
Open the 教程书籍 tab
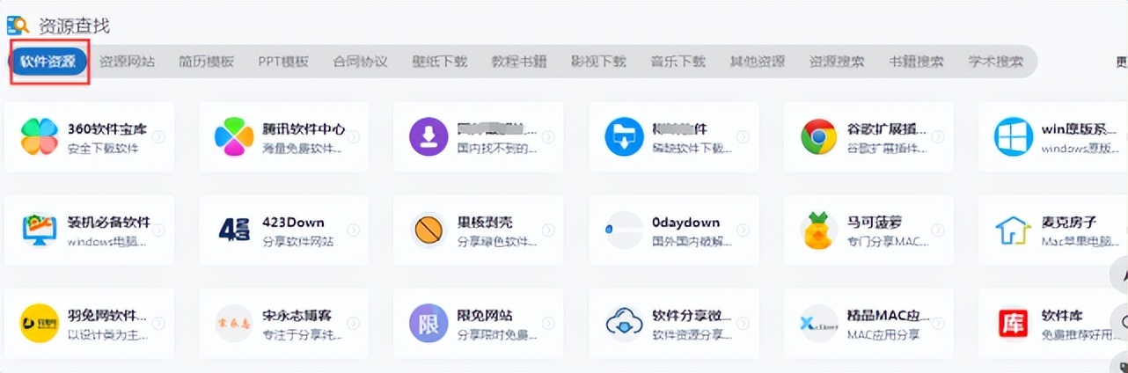[519, 62]
